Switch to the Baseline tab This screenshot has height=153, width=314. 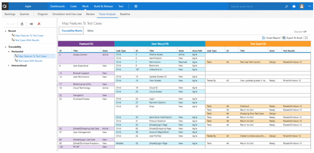(125, 14)
